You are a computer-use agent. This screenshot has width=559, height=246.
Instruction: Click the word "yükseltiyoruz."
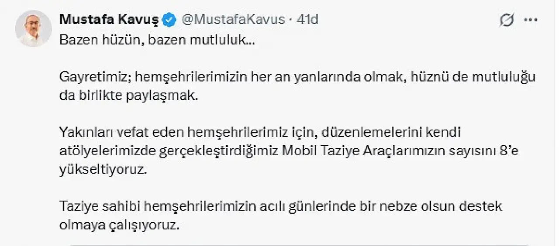pyautogui.click(x=102, y=169)
